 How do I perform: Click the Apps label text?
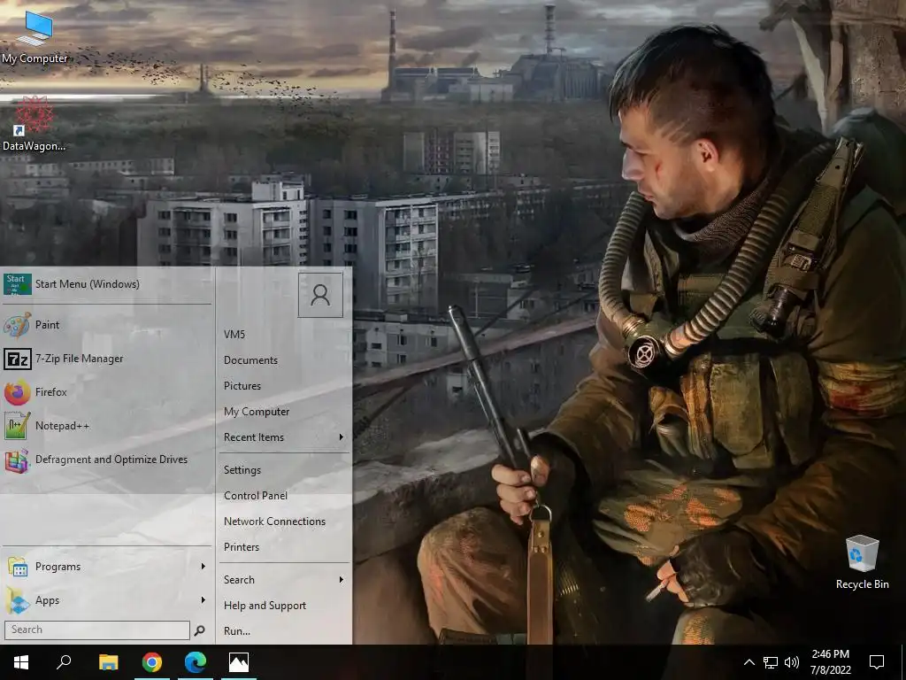tap(47, 601)
